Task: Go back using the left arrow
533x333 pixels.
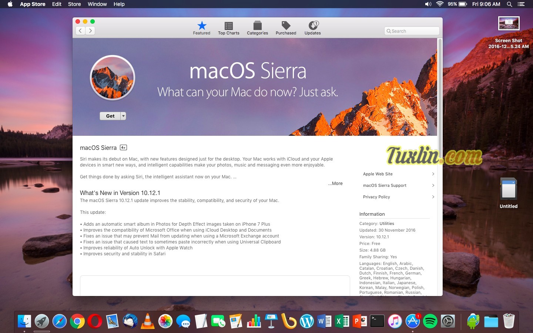Action: tap(80, 31)
